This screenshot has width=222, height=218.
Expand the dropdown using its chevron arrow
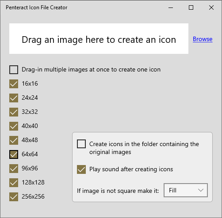point(201,190)
